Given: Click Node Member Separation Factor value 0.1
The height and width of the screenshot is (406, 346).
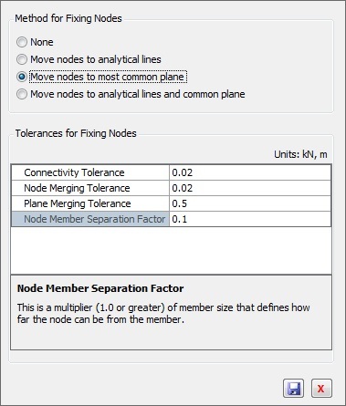Looking at the screenshot, I should pos(250,219).
